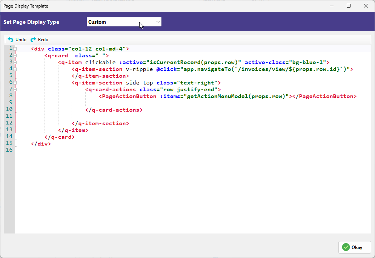Collapse the fold marker on line 1

(15, 49)
